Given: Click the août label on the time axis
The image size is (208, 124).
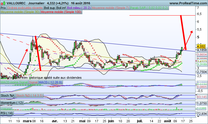Looking at the screenshot, I should 168,121.
